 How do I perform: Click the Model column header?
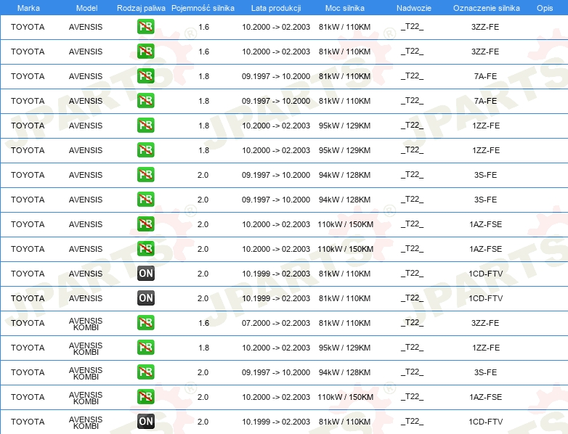pyautogui.click(x=86, y=8)
